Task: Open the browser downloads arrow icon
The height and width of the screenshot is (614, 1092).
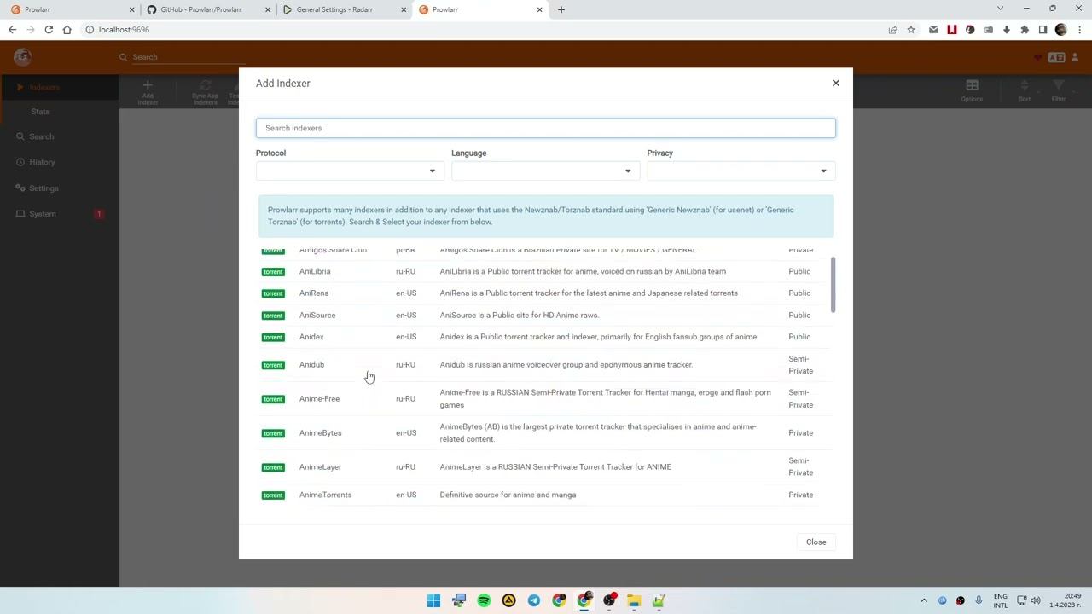Action: [1007, 30]
